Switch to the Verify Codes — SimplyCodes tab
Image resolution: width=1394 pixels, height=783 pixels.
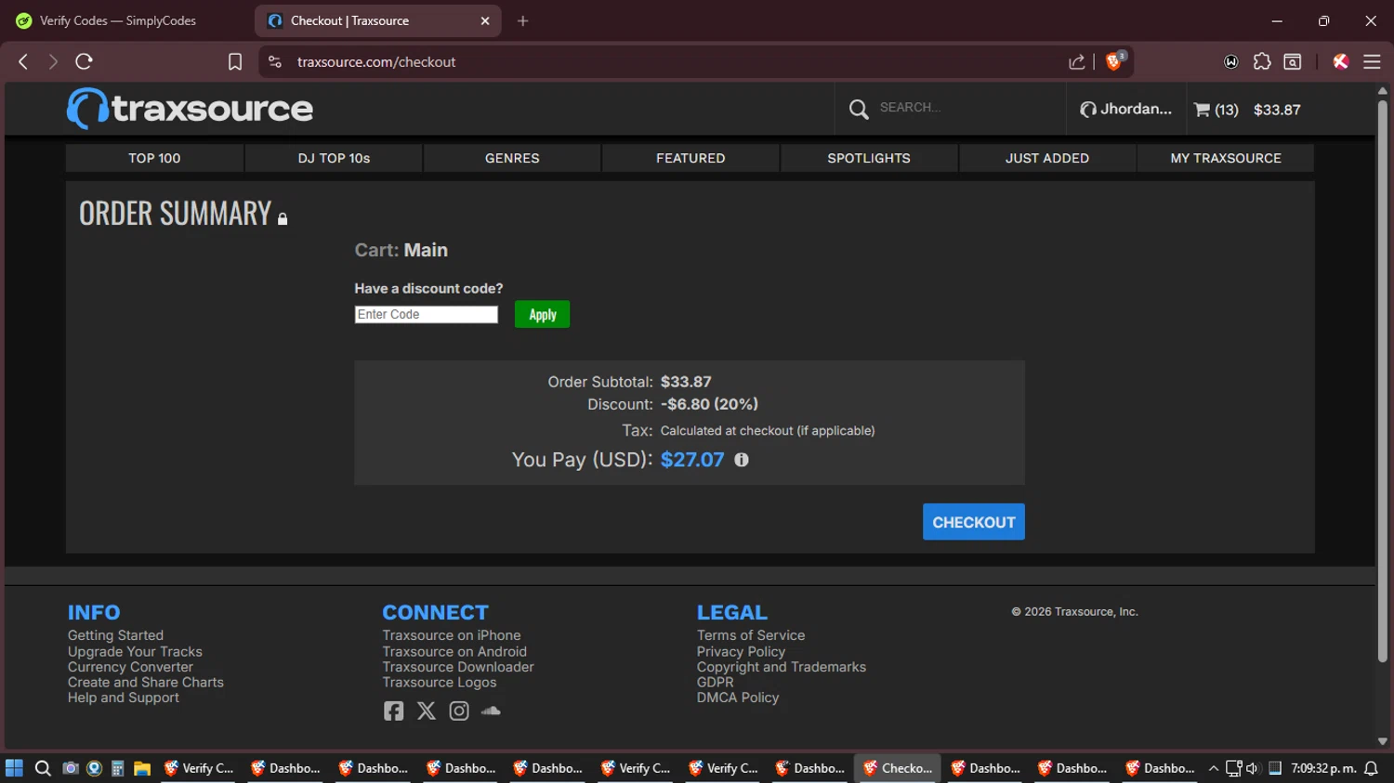118,20
